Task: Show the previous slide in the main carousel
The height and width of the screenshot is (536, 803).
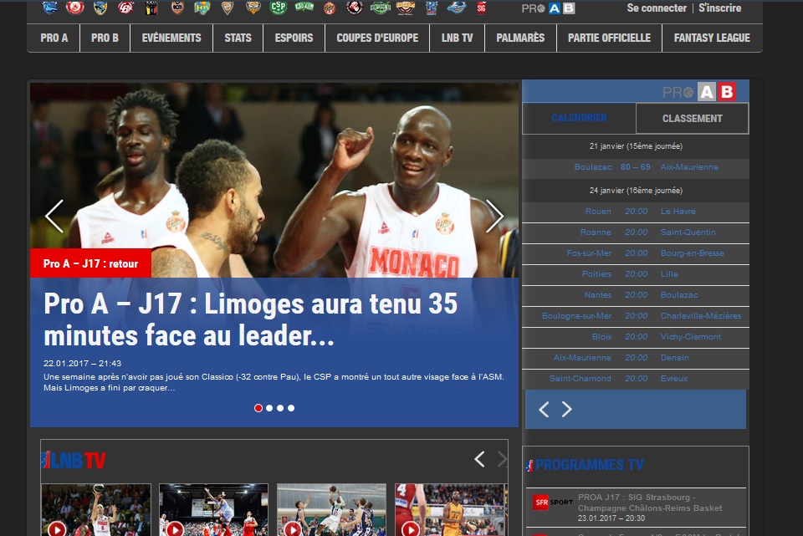Action: click(x=54, y=216)
